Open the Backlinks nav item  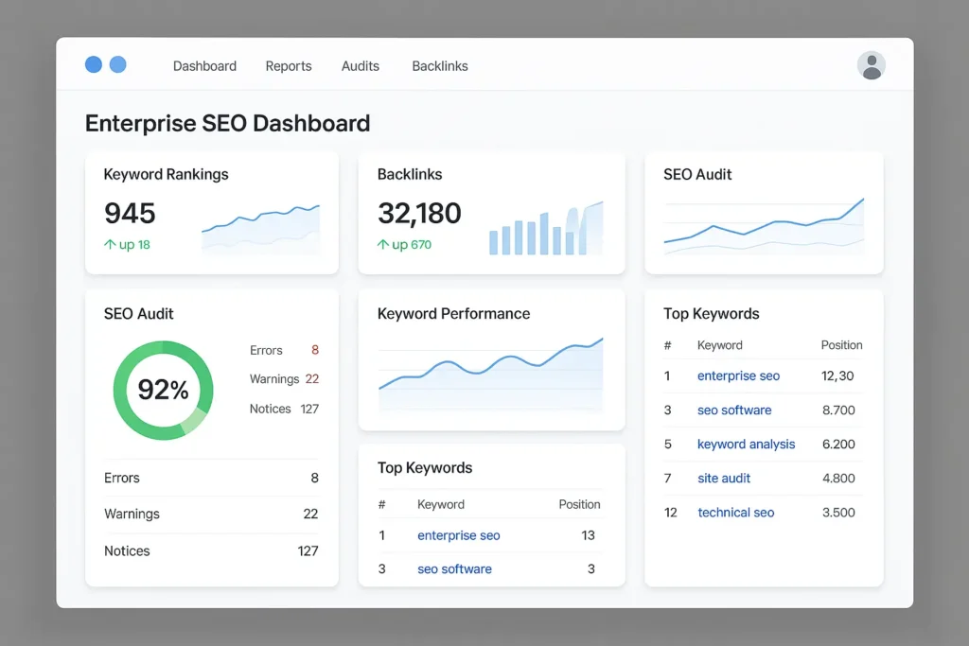tap(440, 66)
